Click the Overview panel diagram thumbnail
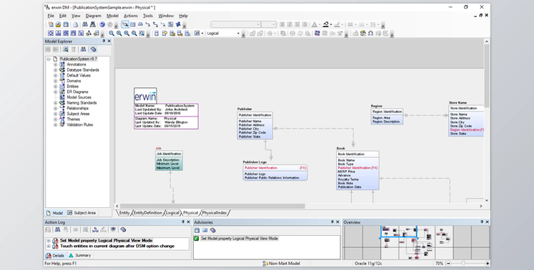The image size is (534, 270). coord(417,243)
